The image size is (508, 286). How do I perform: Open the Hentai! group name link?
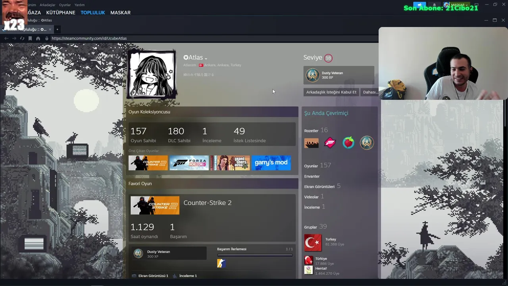pos(321,269)
